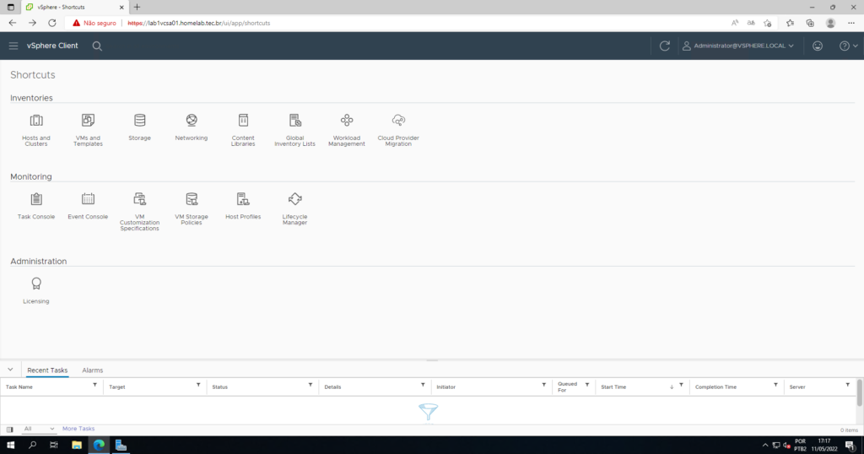Screen dimensions: 864x454
Task: Open Cloud Provider Migration
Action: pyautogui.click(x=398, y=129)
